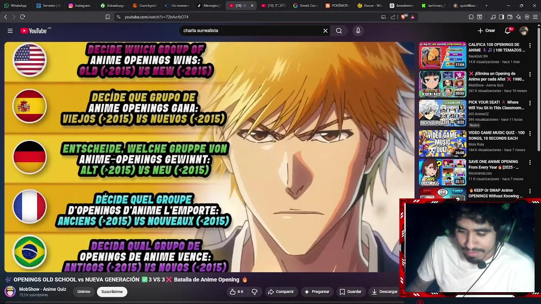This screenshot has height=304, width=541.
Task: Click the 75,5 K suscriptores text
Action: click(x=33, y=295)
